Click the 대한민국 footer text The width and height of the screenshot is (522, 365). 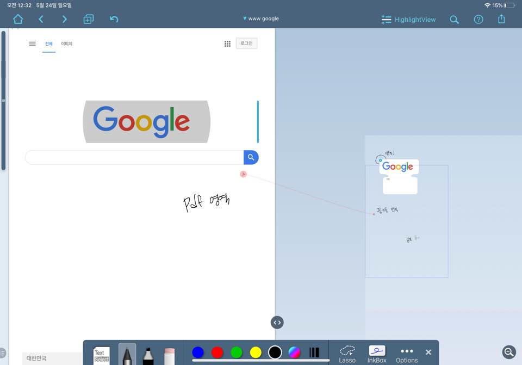point(36,358)
